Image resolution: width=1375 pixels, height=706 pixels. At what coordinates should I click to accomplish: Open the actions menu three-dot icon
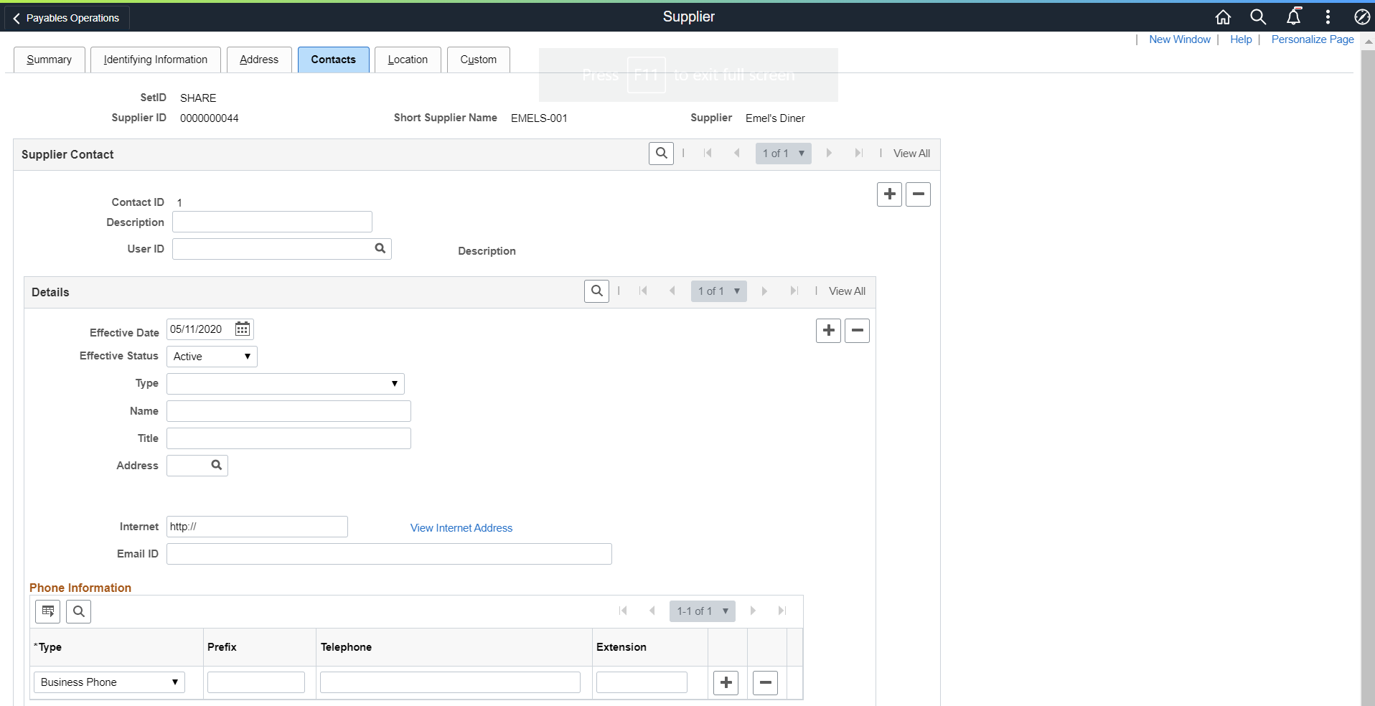[1328, 17]
